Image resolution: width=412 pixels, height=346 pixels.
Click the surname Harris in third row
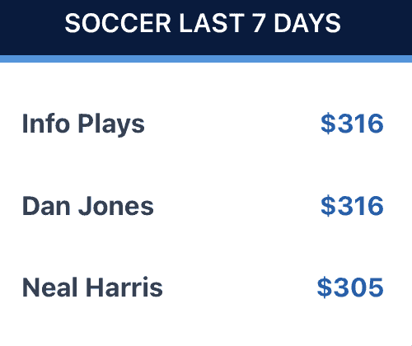(124, 288)
